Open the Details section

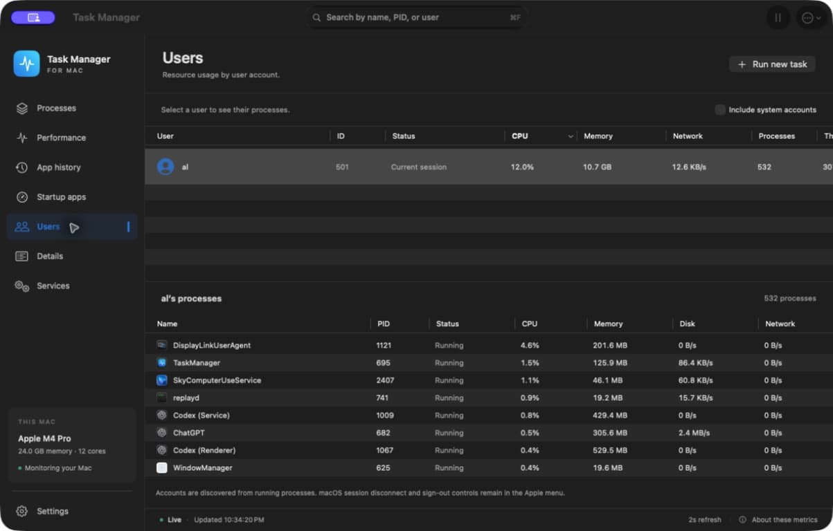click(x=72, y=257)
